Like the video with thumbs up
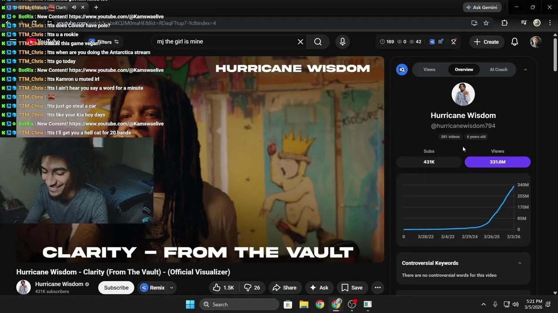 pyautogui.click(x=223, y=288)
